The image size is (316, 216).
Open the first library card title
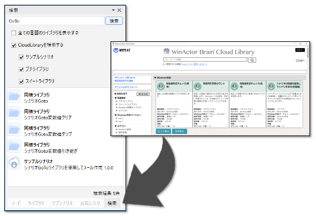coord(178,85)
